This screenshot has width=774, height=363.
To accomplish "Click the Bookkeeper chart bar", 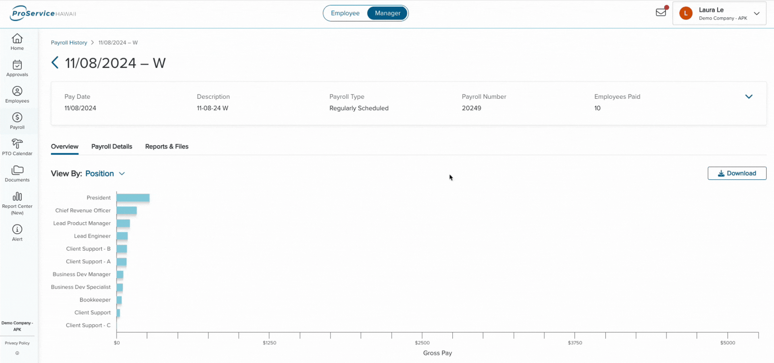I will [119, 300].
